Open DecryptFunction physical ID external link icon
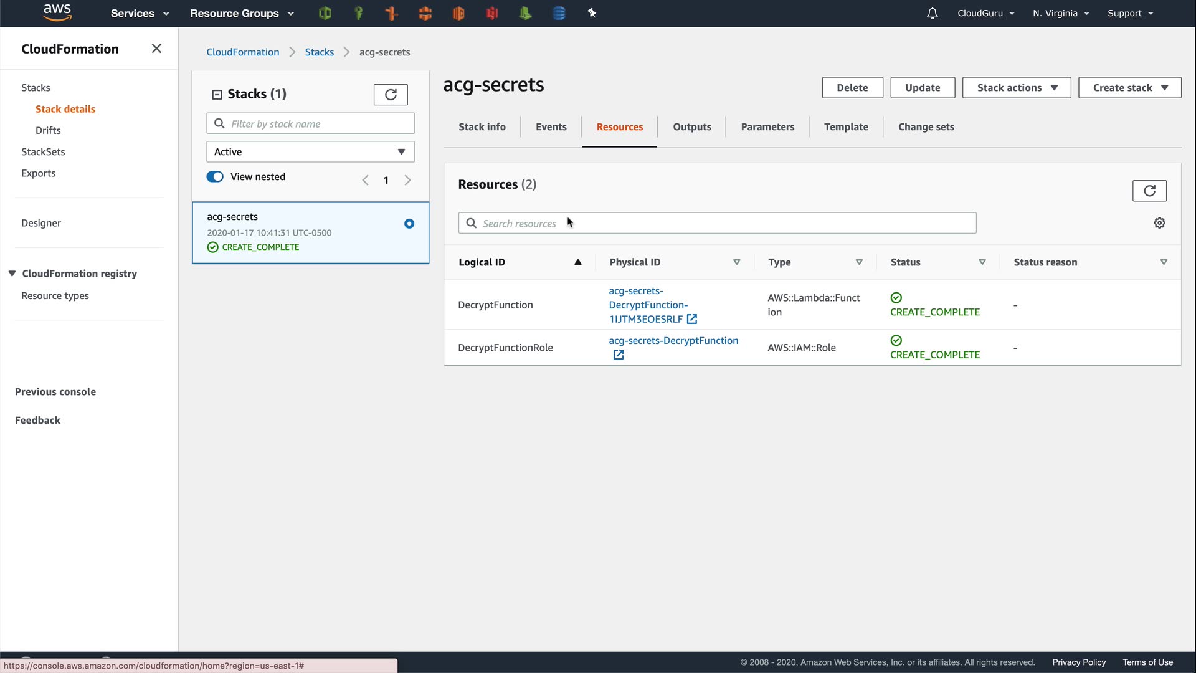This screenshot has width=1196, height=673. point(691,319)
